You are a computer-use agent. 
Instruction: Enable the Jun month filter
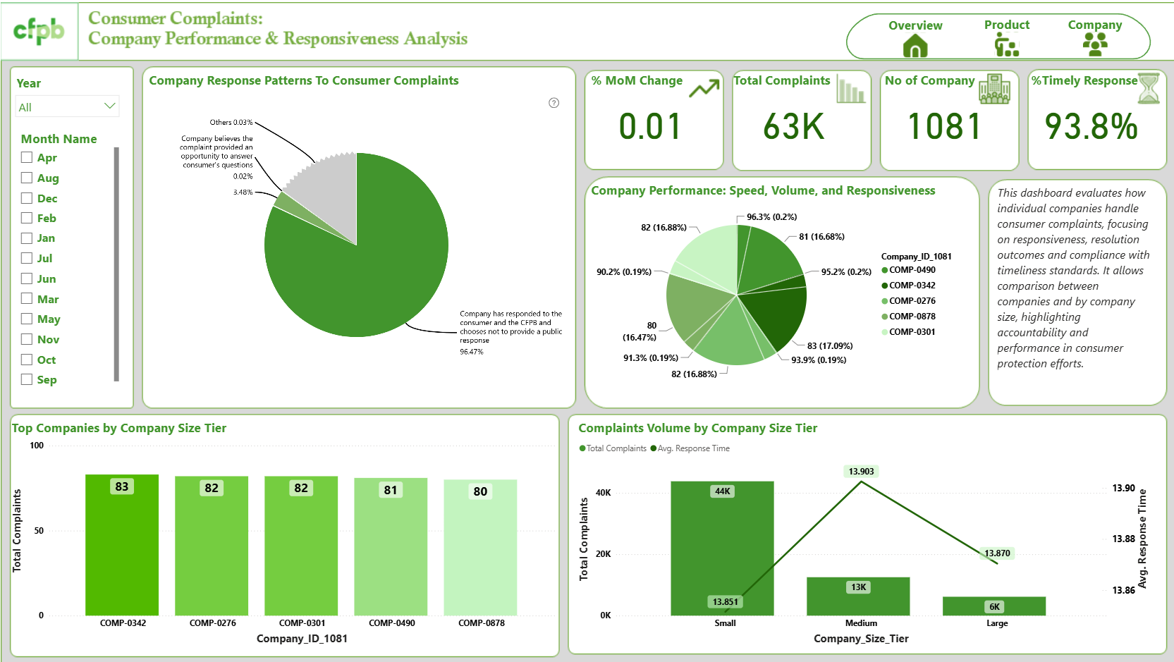pyautogui.click(x=27, y=278)
